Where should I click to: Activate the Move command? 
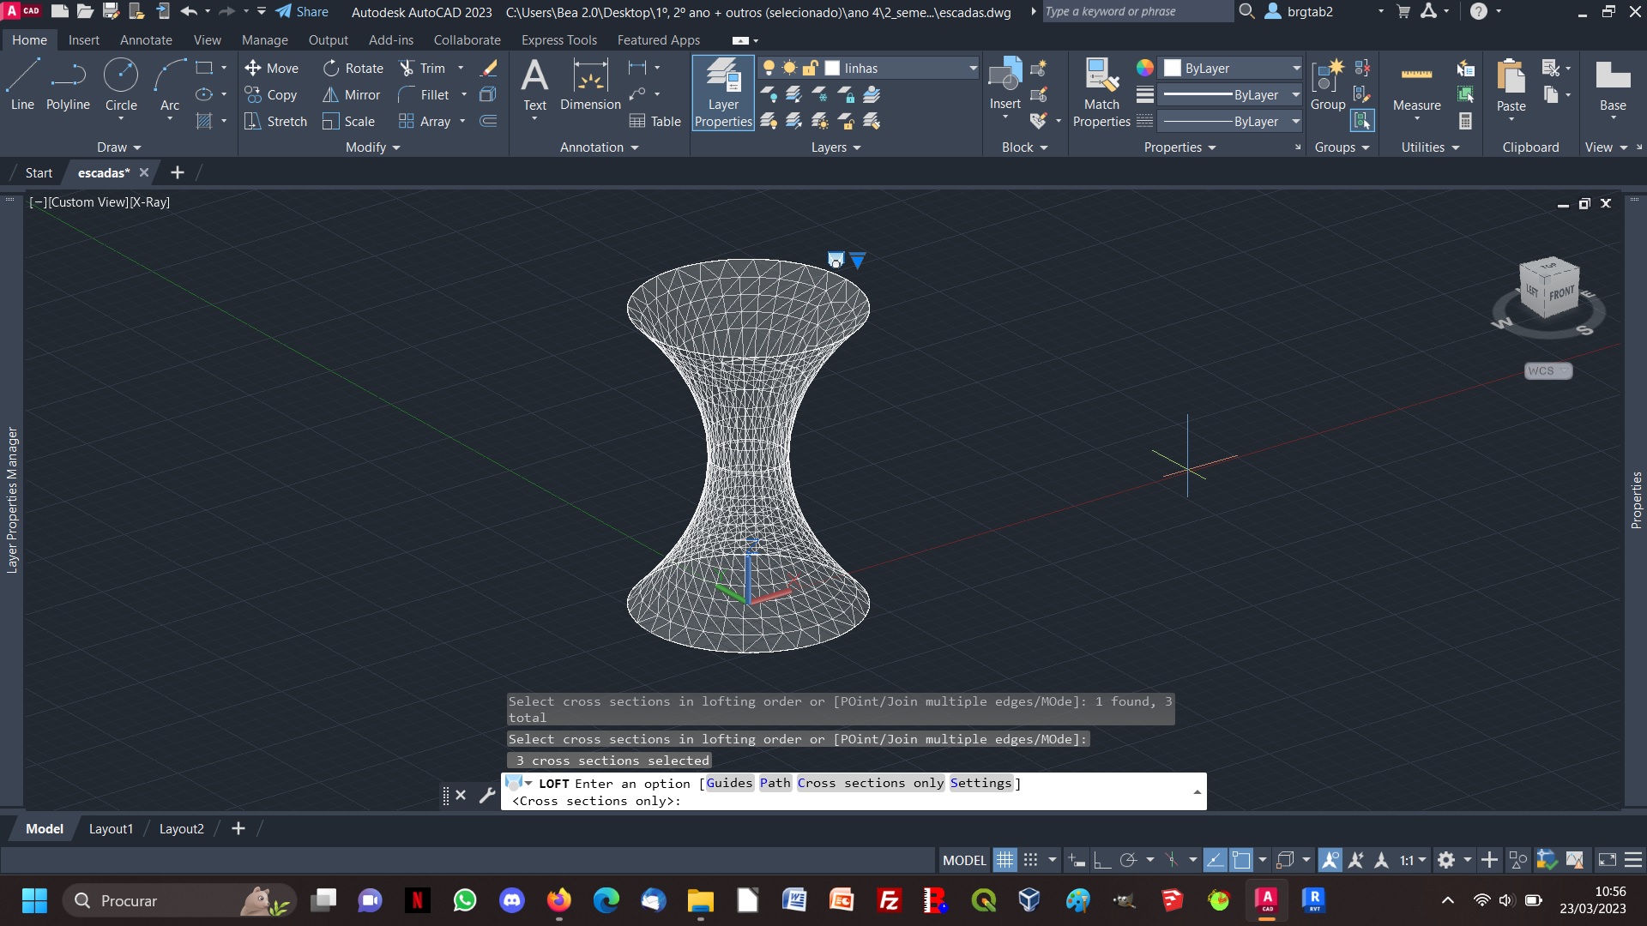(x=271, y=68)
